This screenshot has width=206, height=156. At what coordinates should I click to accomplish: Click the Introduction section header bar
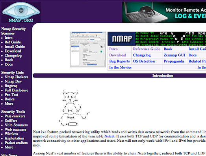pyautogui.click(x=120, y=75)
